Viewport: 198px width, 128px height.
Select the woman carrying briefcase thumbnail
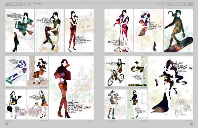click(16, 105)
